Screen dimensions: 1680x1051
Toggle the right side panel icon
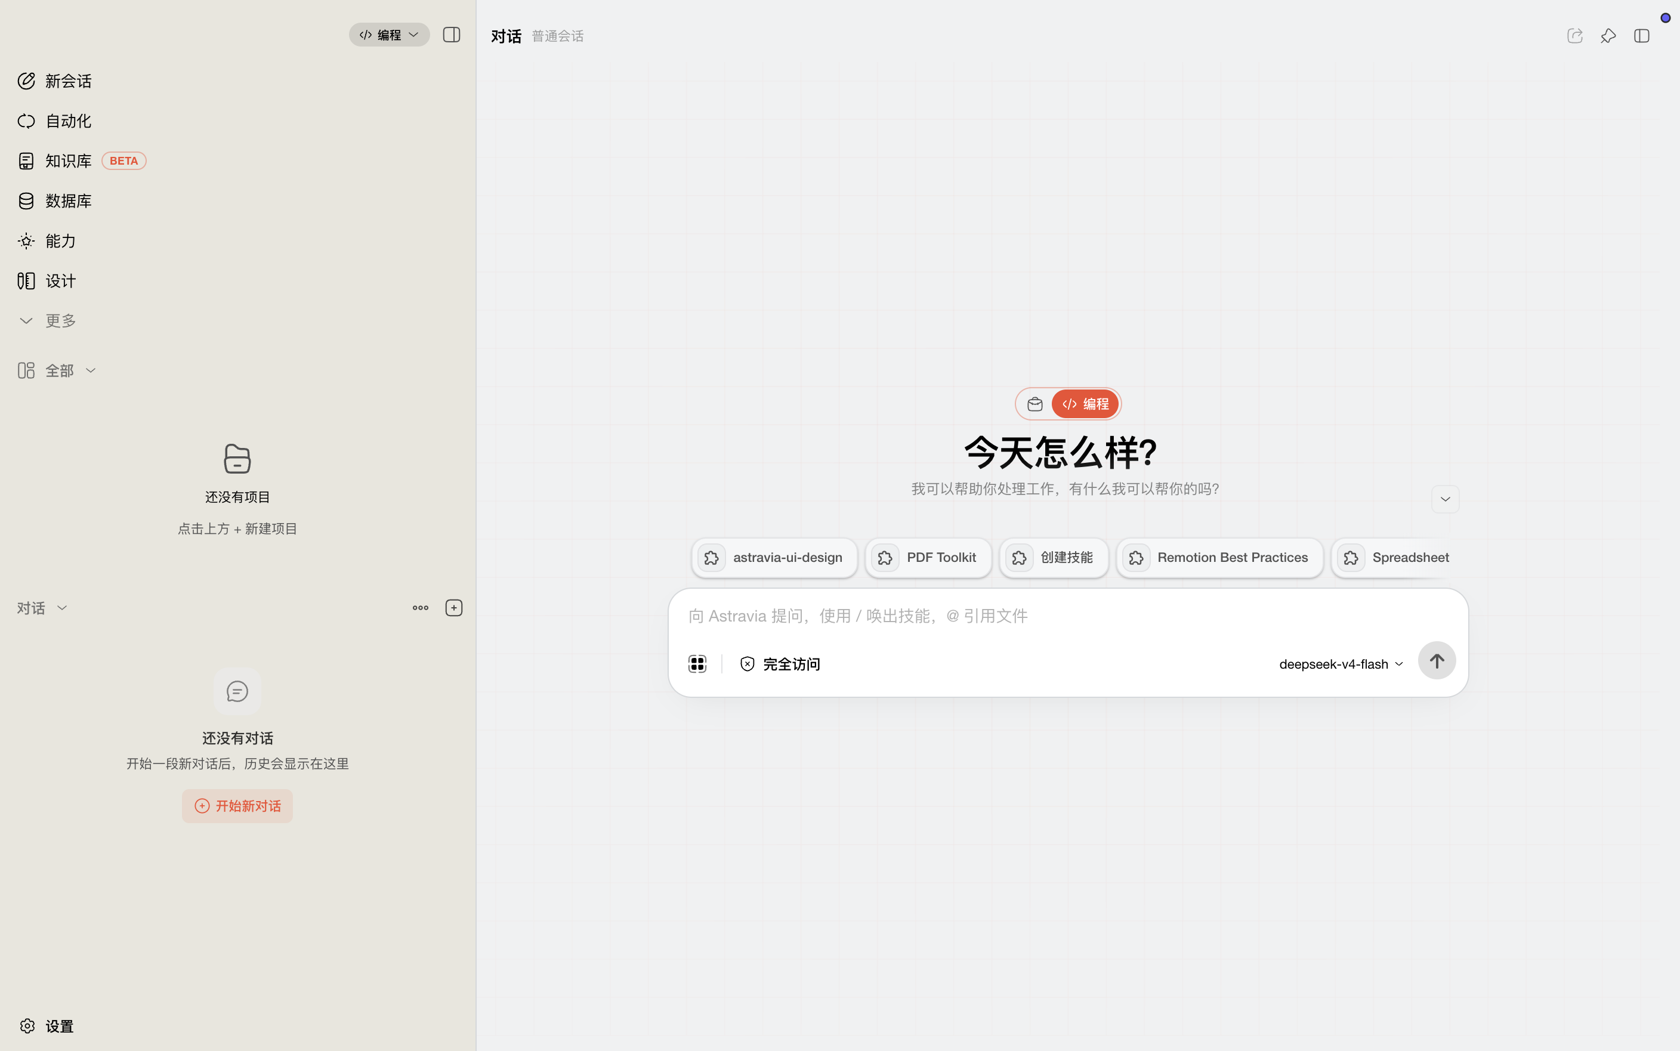1642,36
